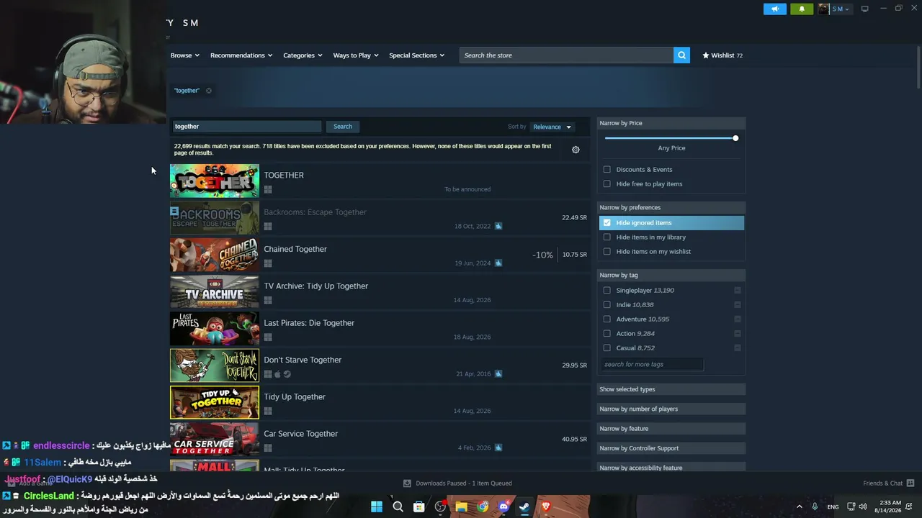Open the Windows Start menu
The height and width of the screenshot is (518, 922).
click(376, 506)
